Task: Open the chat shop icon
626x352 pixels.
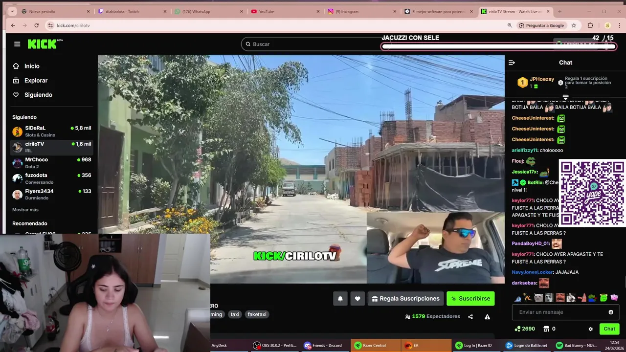Action: click(x=547, y=329)
